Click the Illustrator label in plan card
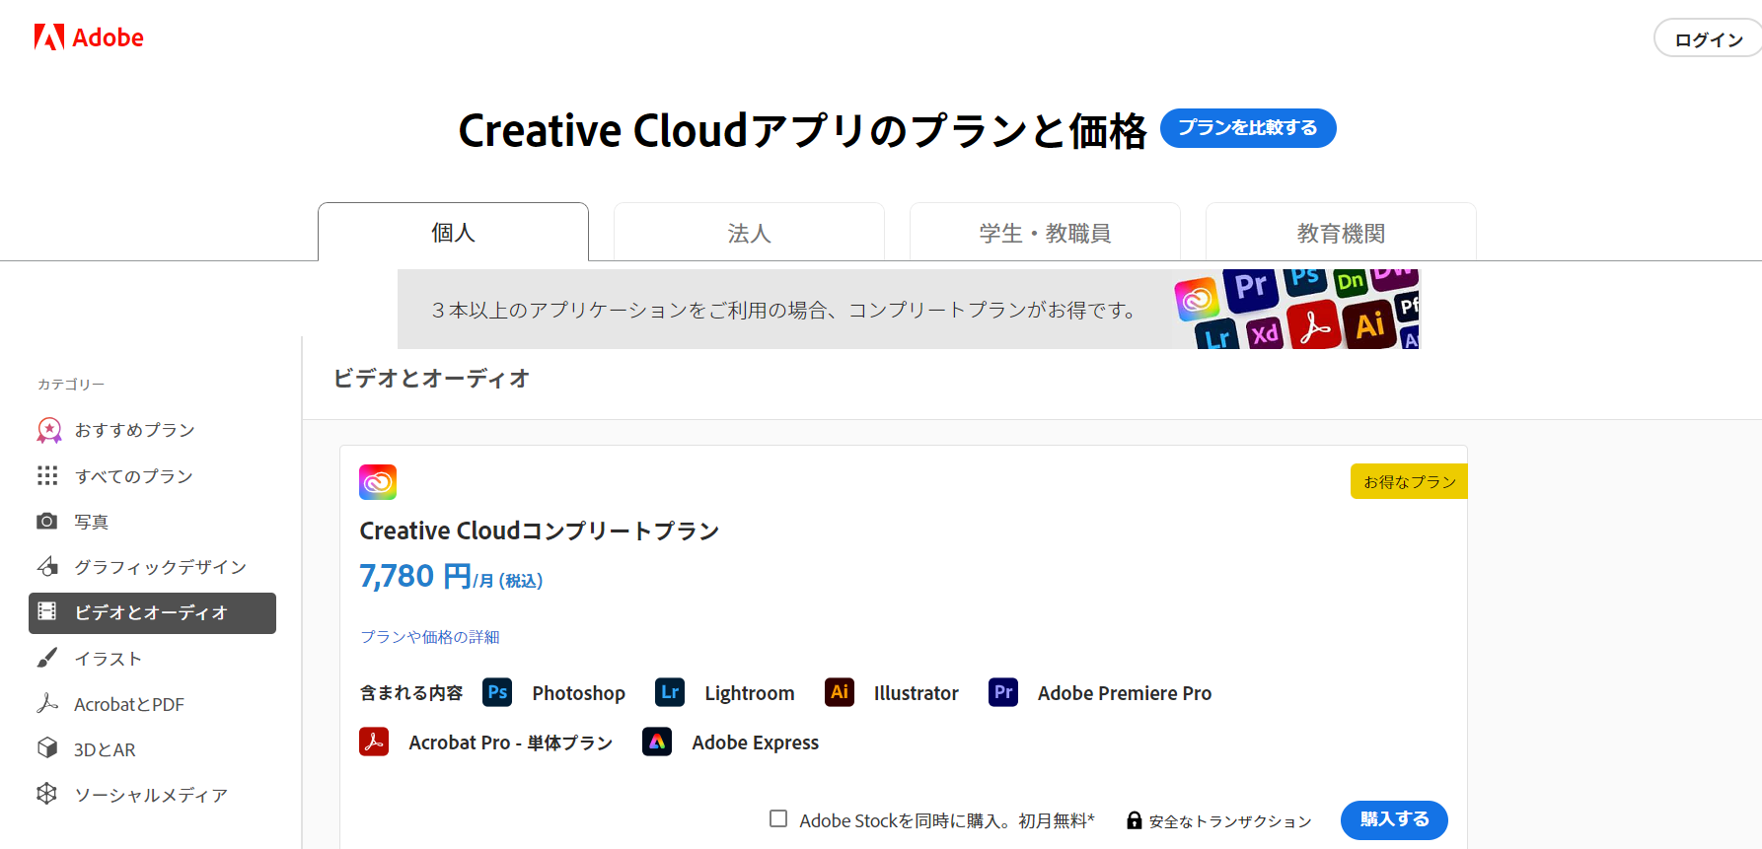 [917, 693]
